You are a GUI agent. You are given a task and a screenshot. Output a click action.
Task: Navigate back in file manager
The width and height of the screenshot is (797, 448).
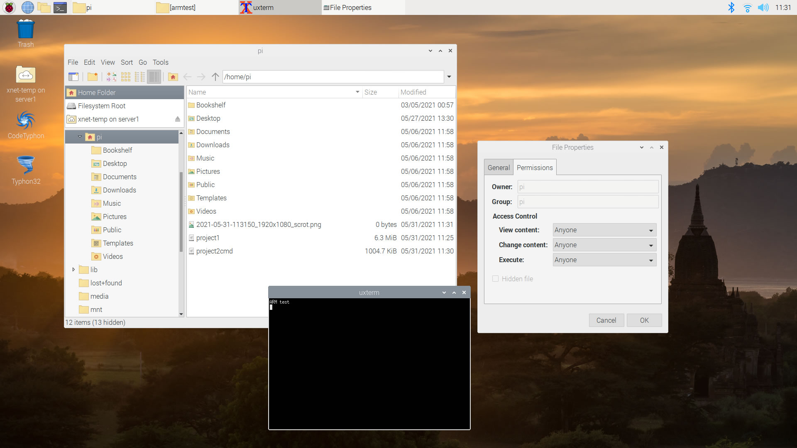[187, 77]
